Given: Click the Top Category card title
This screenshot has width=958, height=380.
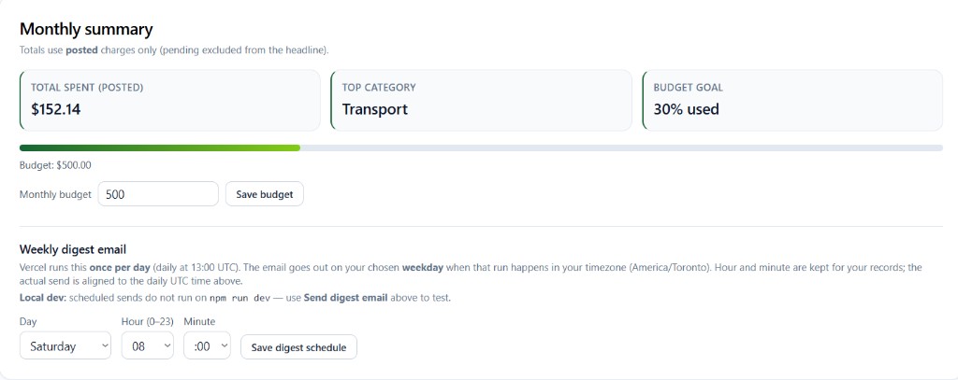Looking at the screenshot, I should 379,88.
